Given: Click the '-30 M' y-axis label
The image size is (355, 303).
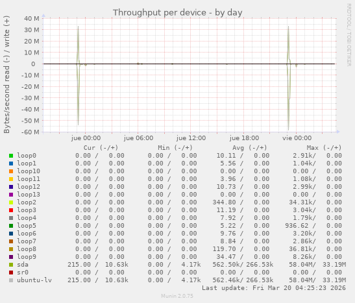Looking at the screenshot, I should pyautogui.click(x=30, y=98).
